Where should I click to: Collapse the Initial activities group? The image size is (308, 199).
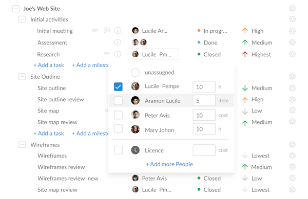click(22, 19)
